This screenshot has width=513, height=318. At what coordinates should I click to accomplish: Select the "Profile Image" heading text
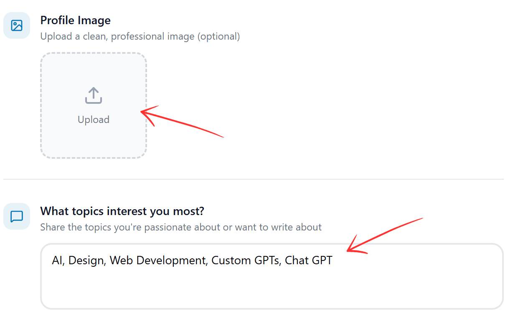click(x=75, y=20)
